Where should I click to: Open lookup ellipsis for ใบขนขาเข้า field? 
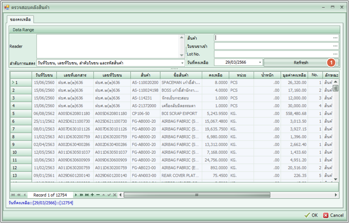point(335,46)
